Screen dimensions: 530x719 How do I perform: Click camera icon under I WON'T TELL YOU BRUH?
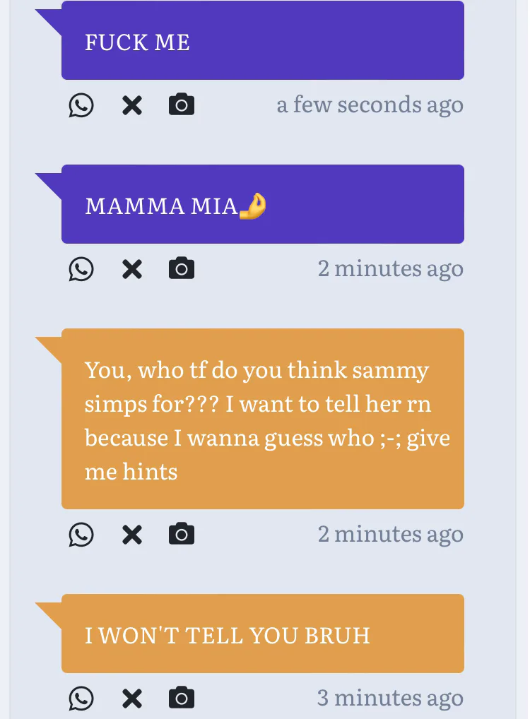pyautogui.click(x=182, y=699)
